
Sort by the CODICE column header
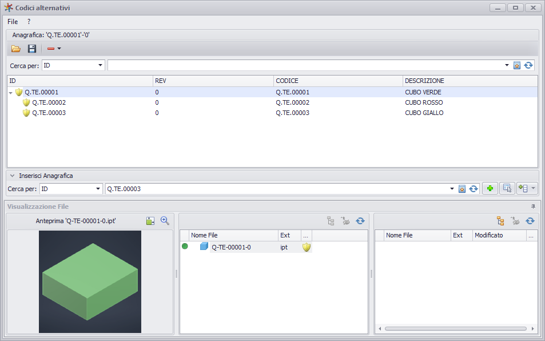(x=338, y=81)
